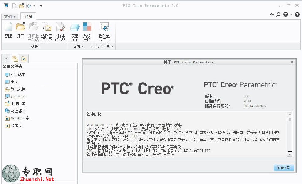The height and width of the screenshot is (184, 302).
Task: Select the Manikin 库 library entry
Action: pyautogui.click(x=17, y=118)
